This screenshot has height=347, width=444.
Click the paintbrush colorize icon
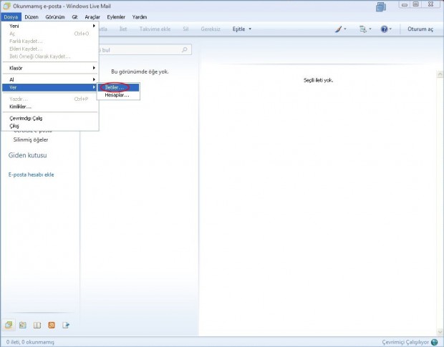(x=339, y=29)
